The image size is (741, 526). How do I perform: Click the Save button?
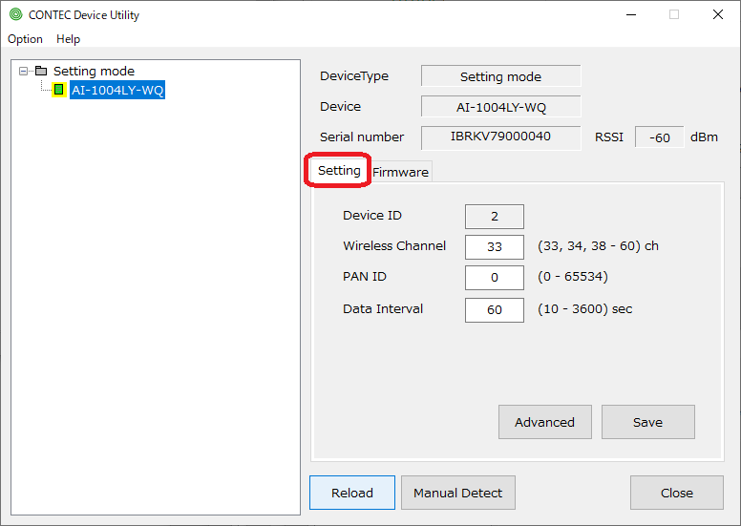click(648, 422)
